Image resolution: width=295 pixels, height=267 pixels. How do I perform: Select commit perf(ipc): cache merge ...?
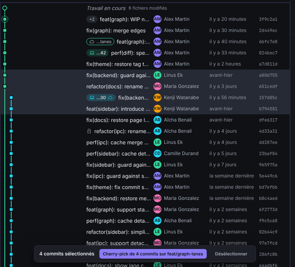145,142
